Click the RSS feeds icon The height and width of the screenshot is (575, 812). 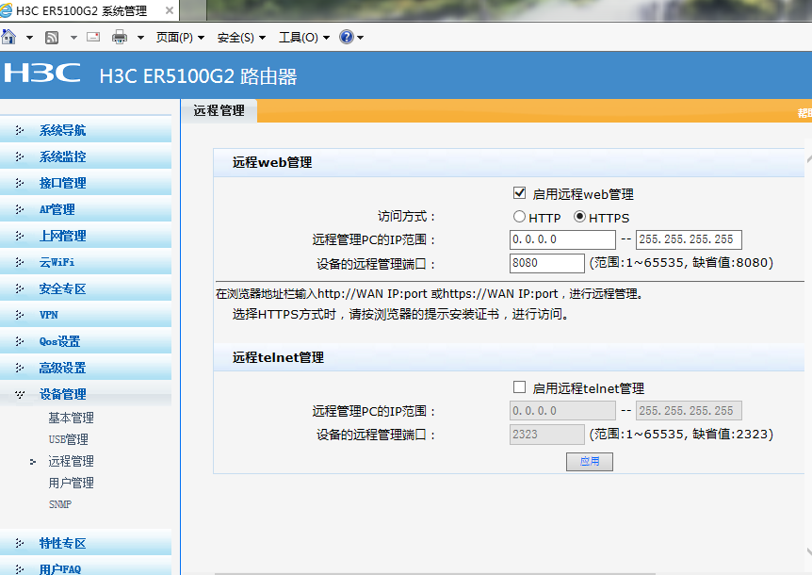coord(52,38)
